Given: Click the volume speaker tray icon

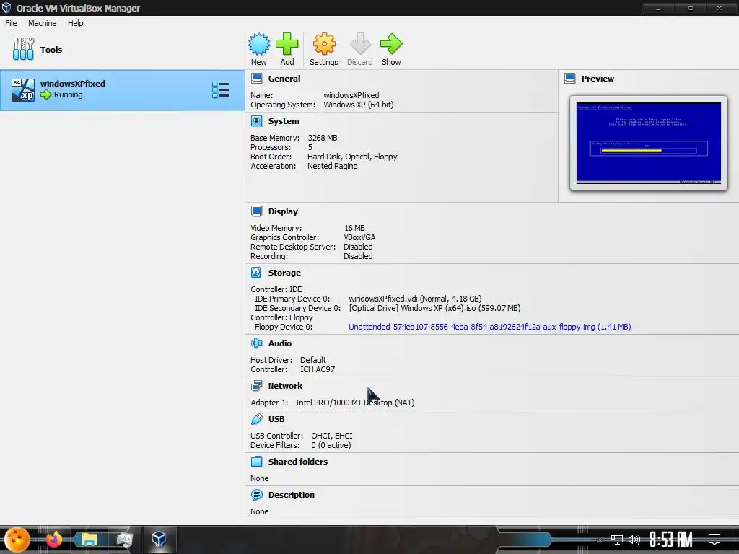Looking at the screenshot, I should point(634,540).
